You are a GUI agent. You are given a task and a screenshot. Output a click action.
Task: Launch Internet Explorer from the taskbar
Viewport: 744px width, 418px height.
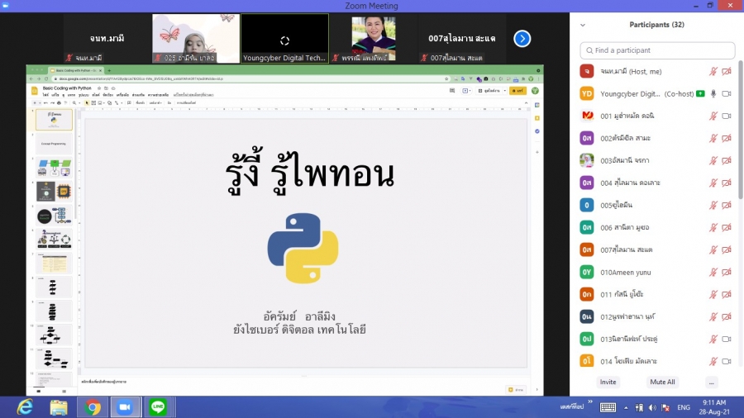(x=26, y=406)
